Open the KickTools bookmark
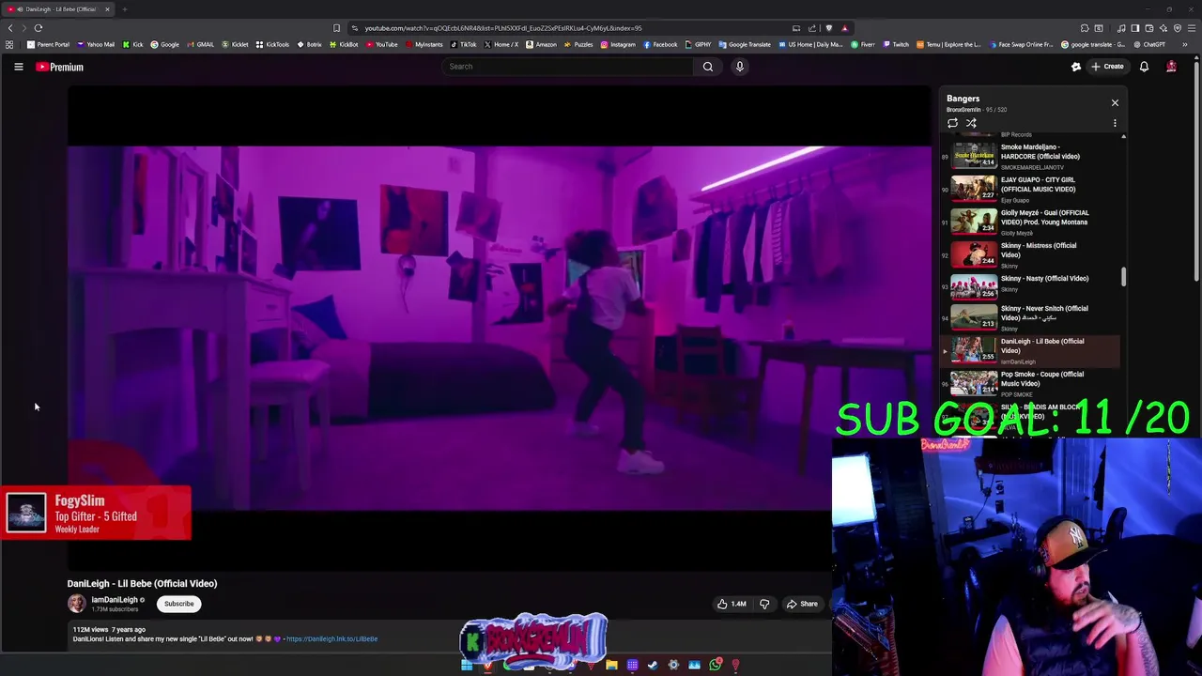This screenshot has height=676, width=1202. (x=272, y=44)
